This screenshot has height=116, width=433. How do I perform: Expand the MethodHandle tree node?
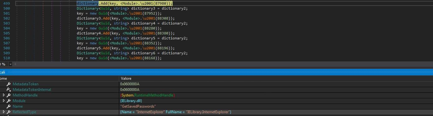[4, 95]
